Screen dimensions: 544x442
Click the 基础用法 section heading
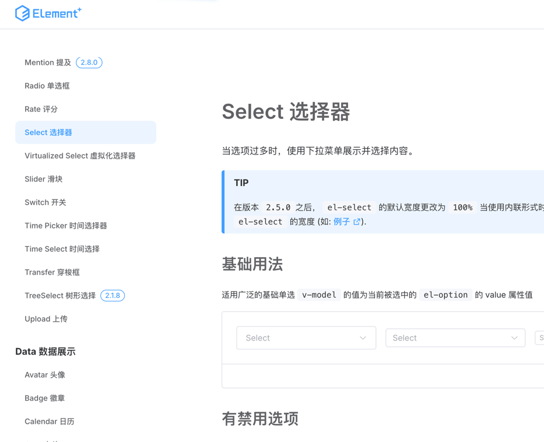[x=252, y=264]
